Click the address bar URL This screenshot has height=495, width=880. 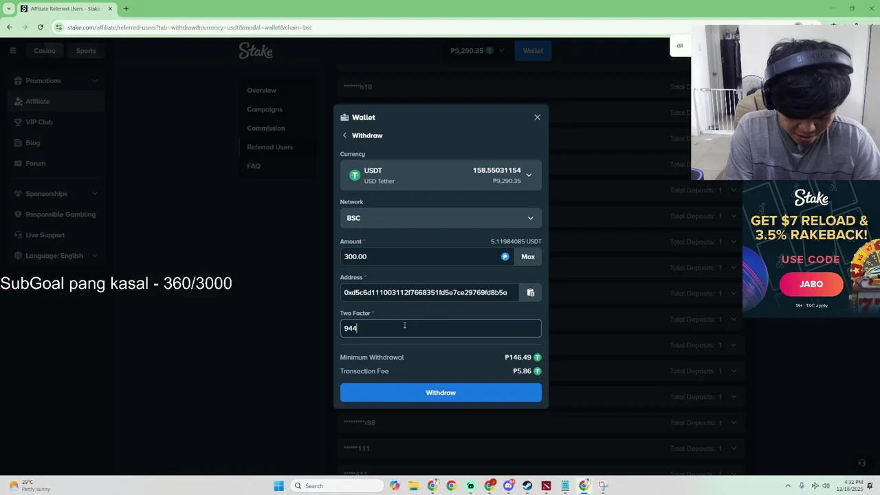pos(190,27)
